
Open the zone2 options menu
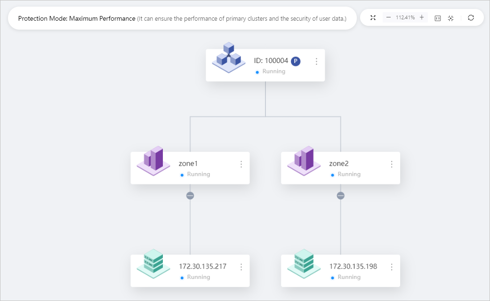pyautogui.click(x=392, y=164)
